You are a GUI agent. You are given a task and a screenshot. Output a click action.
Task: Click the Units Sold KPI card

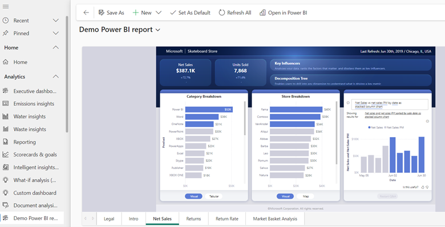coord(240,72)
